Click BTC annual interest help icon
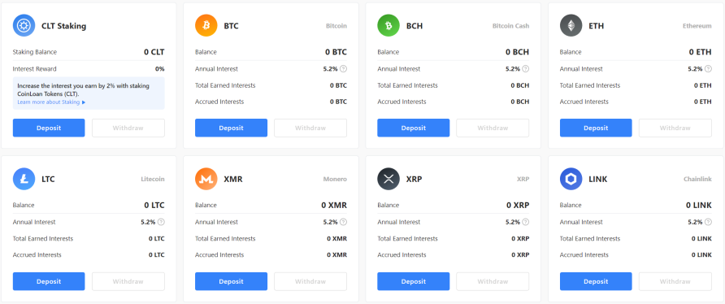Screen dimensions: 725x304 point(343,68)
